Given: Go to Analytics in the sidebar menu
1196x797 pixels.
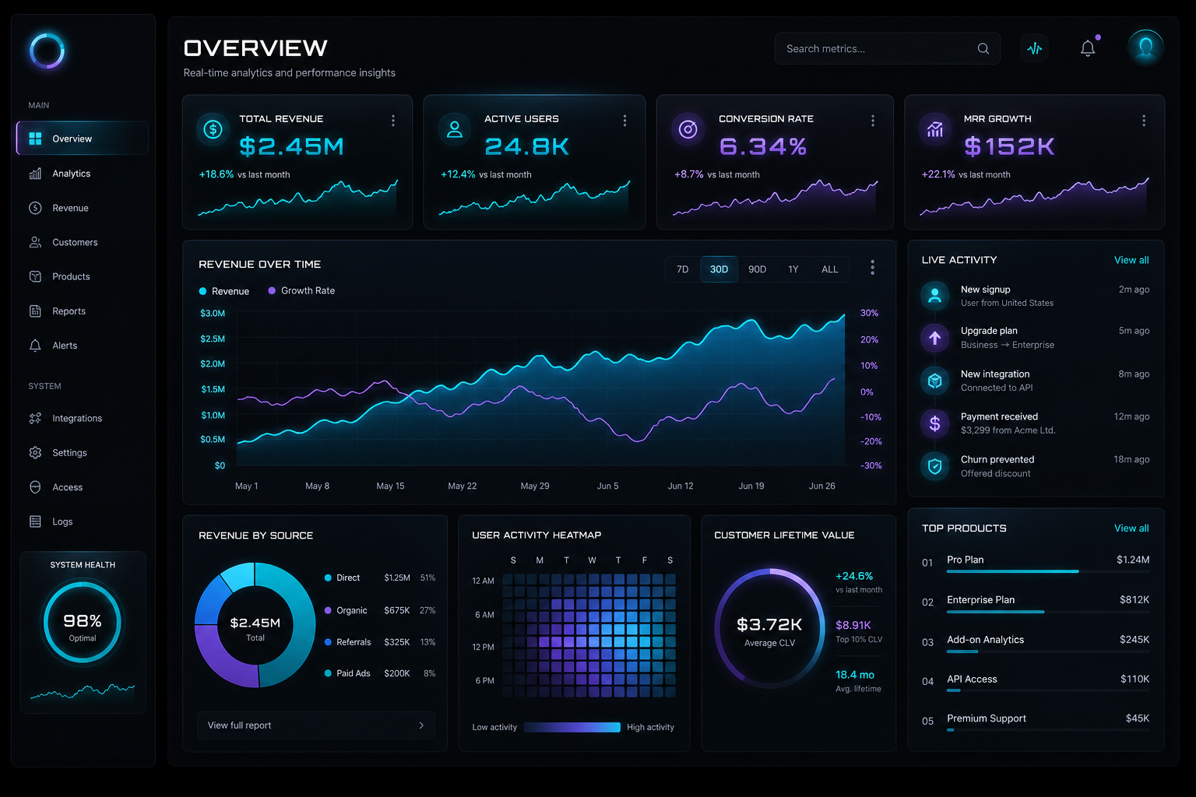Looking at the screenshot, I should pyautogui.click(x=83, y=174).
